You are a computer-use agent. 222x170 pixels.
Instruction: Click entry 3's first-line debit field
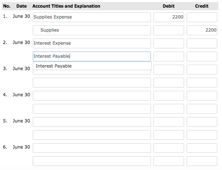[168, 69]
